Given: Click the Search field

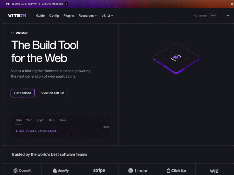Looking at the screenshot, I should (x=205, y=15).
